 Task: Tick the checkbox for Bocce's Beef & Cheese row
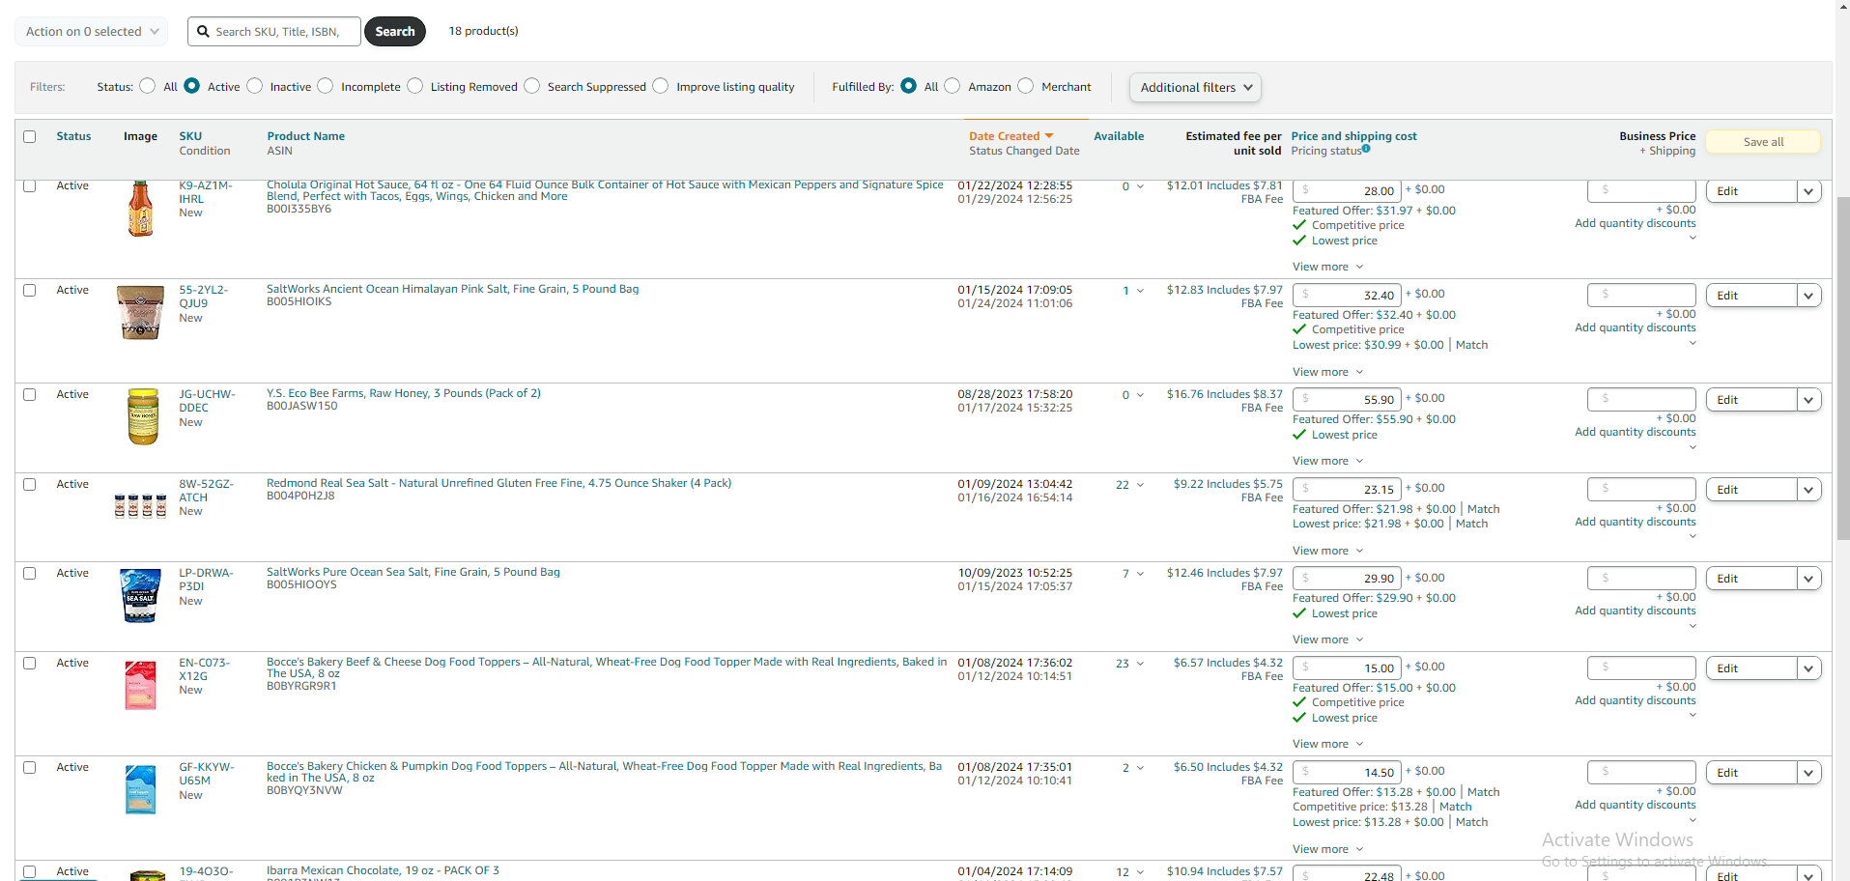point(30,664)
